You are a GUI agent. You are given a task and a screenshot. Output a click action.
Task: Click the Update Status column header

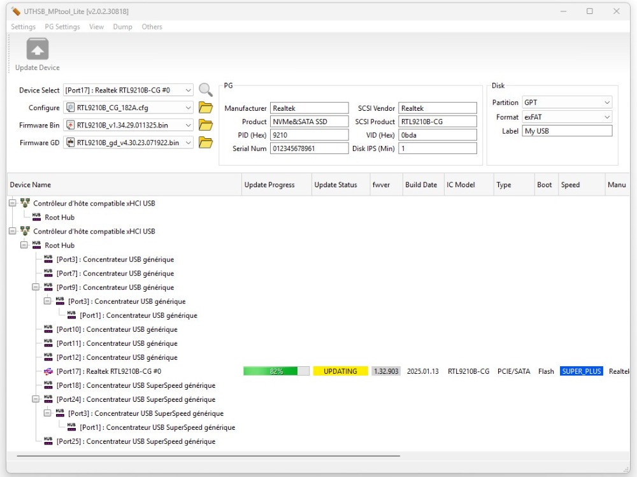[336, 185]
